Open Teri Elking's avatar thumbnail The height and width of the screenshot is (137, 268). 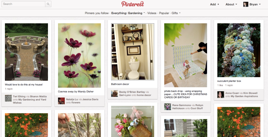[x=8, y=98]
